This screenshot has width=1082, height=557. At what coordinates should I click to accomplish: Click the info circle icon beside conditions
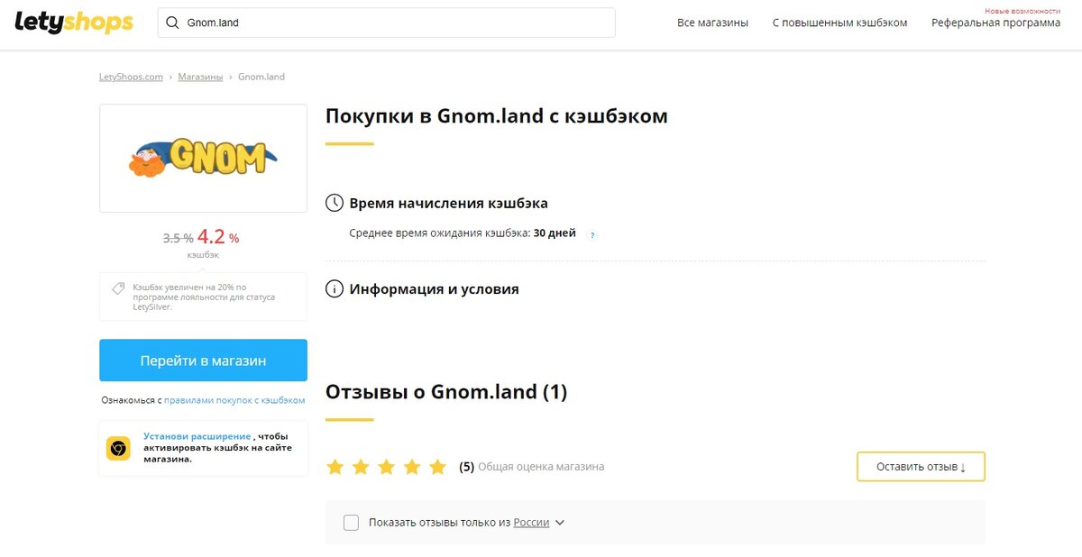(x=334, y=289)
